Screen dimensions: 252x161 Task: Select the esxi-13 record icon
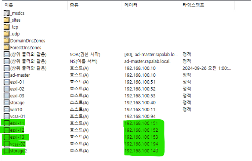[x=6, y=137]
